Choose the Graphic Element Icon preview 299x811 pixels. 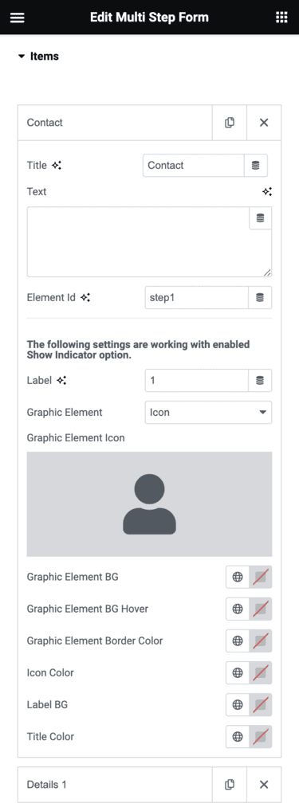pos(150,504)
